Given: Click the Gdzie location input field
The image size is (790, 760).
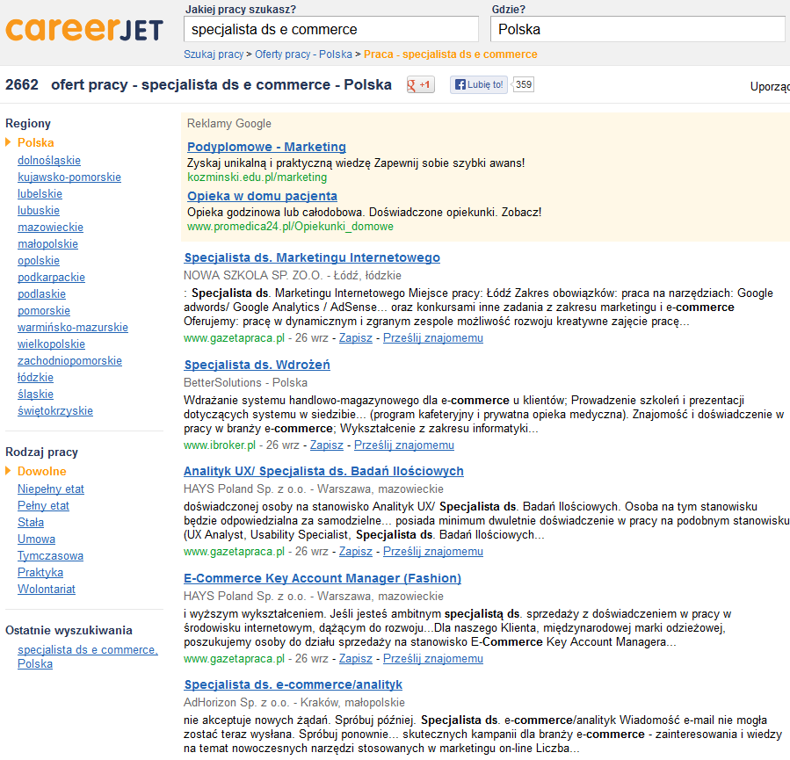Looking at the screenshot, I should coord(637,29).
